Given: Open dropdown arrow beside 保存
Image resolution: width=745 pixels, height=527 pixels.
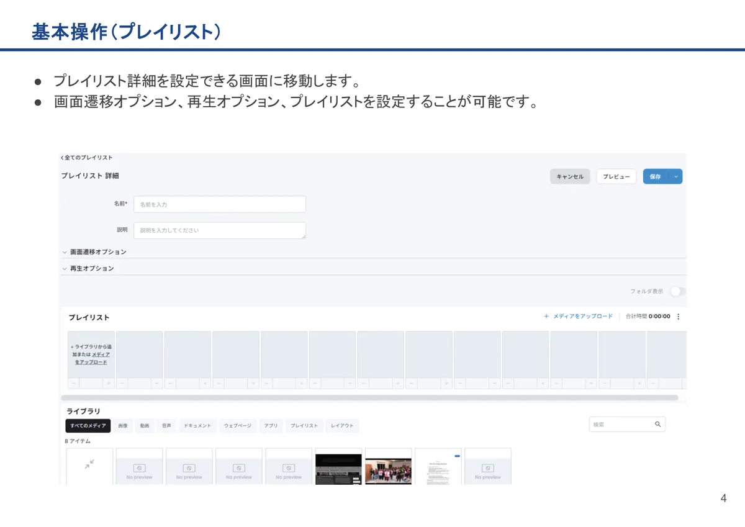Looking at the screenshot, I should 676,176.
